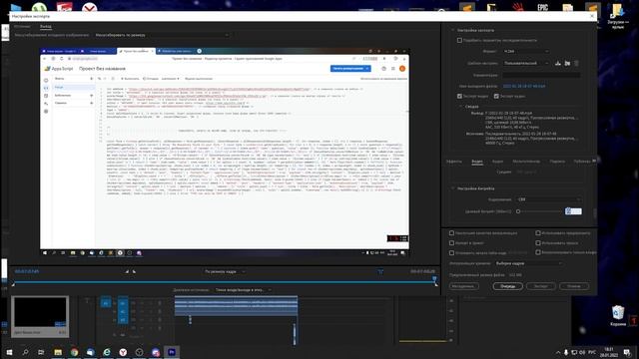639x359 pixels.
Task: Open preview zoom По размеру кадра dropdown
Action: (x=225, y=271)
